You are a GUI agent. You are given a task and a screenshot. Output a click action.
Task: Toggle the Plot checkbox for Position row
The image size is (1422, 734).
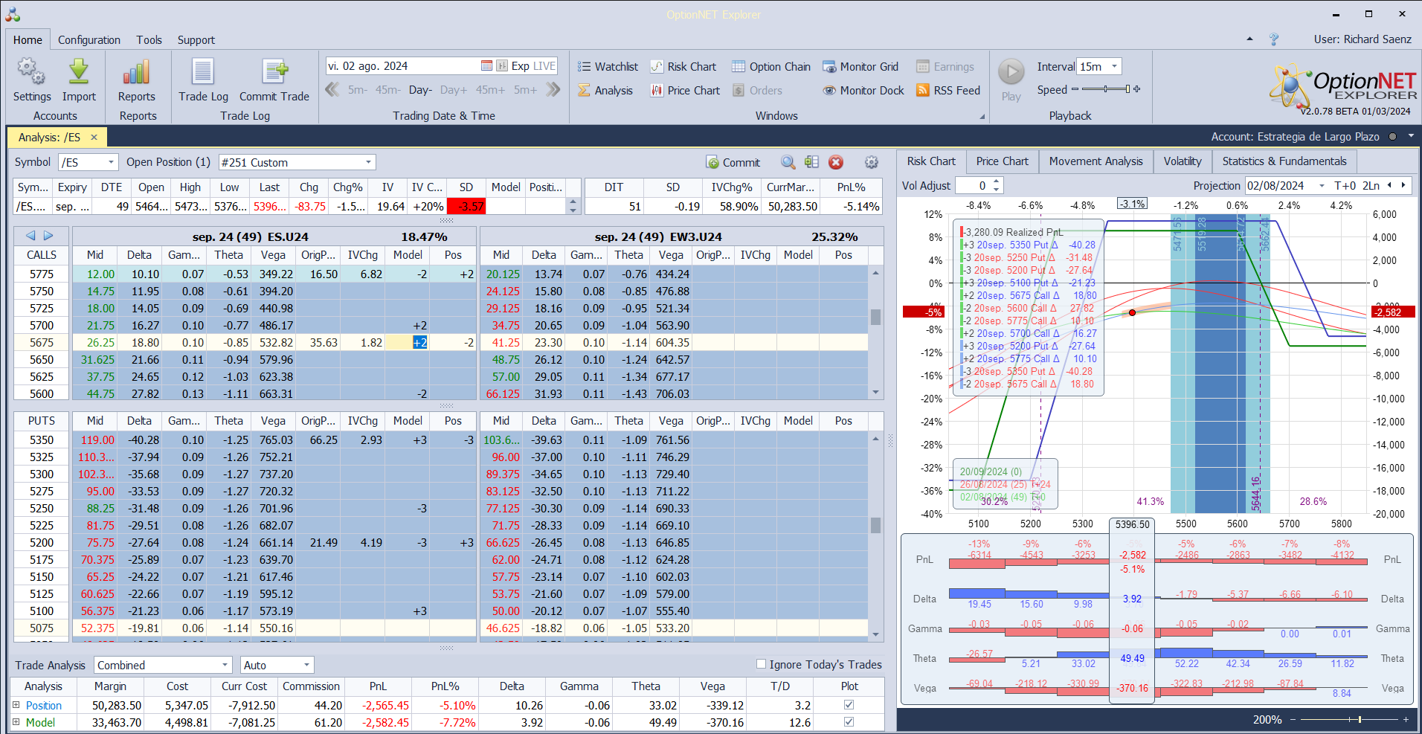849,704
